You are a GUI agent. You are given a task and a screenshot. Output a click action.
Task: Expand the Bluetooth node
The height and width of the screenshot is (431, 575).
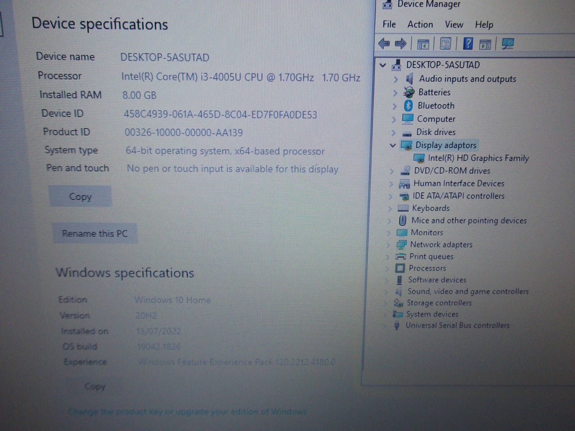click(395, 106)
